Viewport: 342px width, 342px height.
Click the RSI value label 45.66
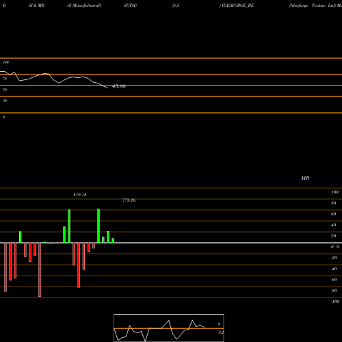tap(119, 86)
